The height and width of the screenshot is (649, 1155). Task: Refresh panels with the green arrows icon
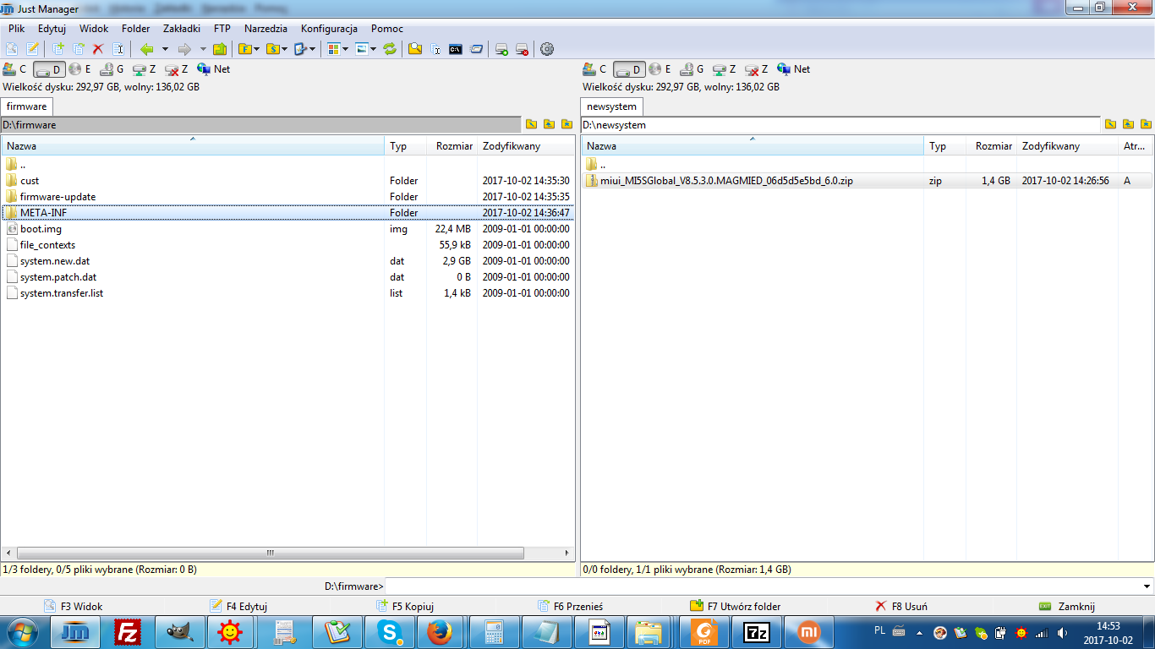click(x=390, y=49)
